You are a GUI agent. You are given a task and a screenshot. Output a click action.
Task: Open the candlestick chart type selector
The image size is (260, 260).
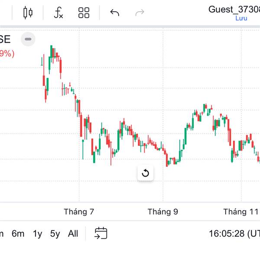coord(28,13)
